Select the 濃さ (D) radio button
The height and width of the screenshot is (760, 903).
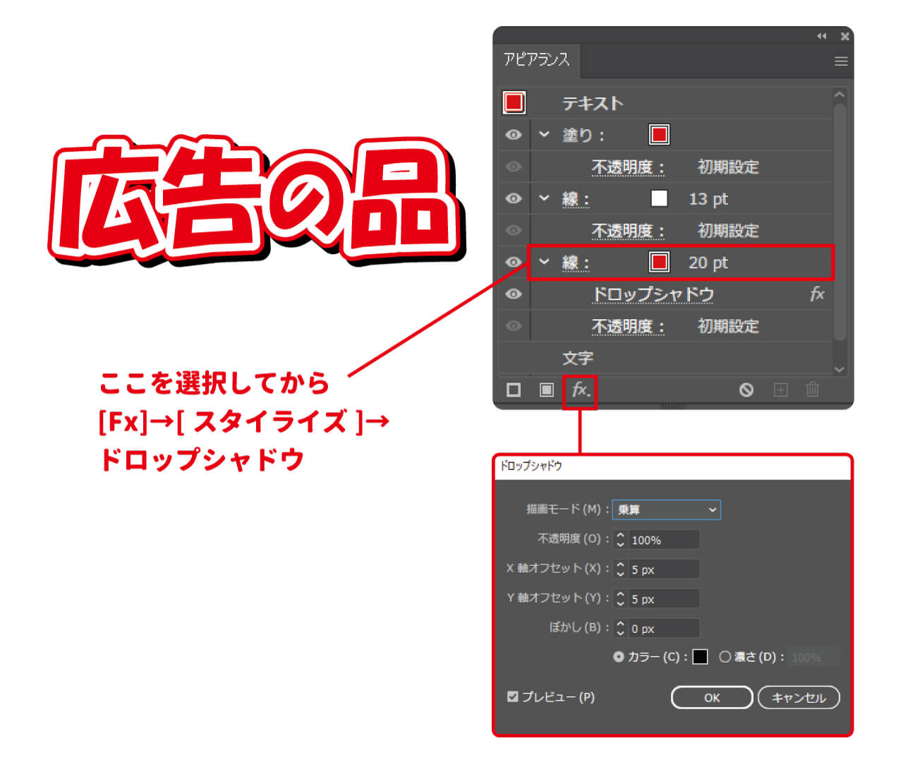click(725, 656)
